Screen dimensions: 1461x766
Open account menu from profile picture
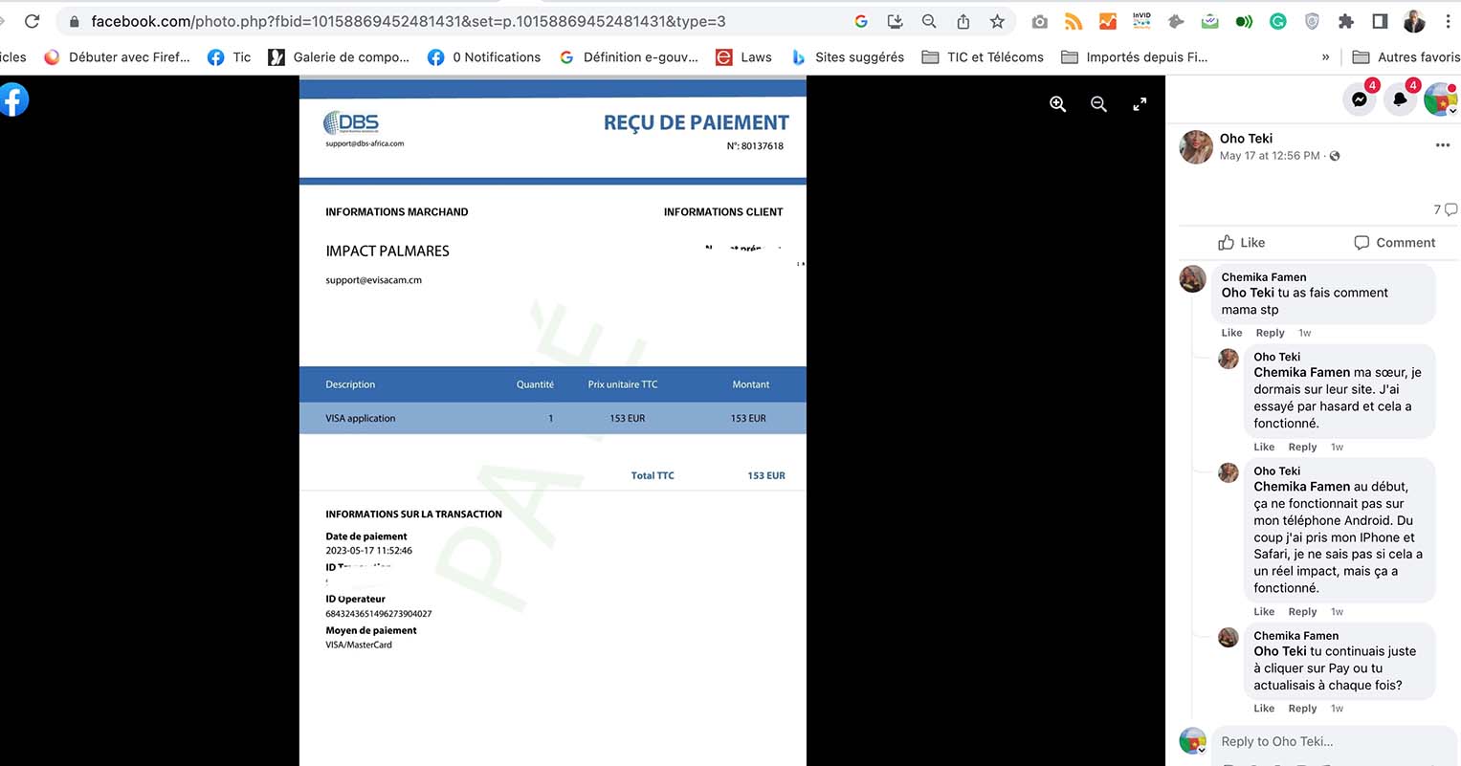[x=1439, y=99]
